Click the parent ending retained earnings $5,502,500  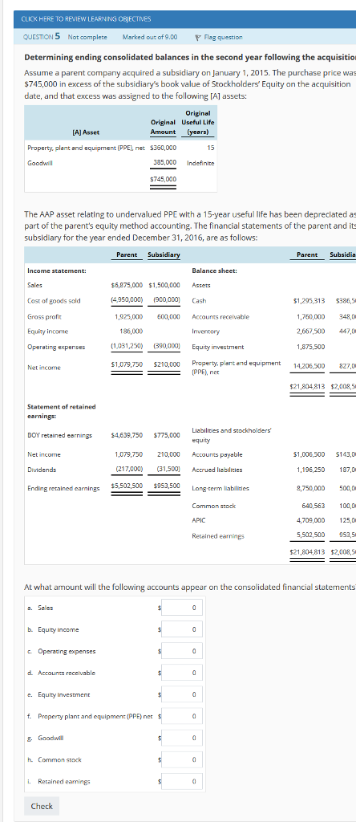[127, 486]
